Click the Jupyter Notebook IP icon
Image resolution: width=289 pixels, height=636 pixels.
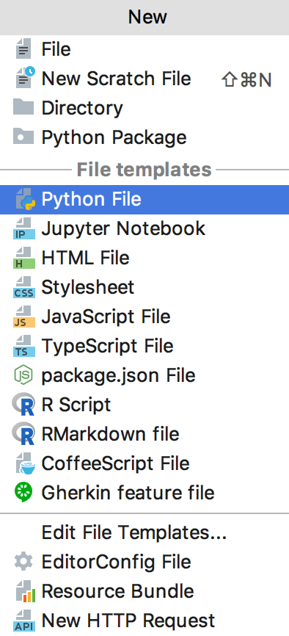coord(24,228)
